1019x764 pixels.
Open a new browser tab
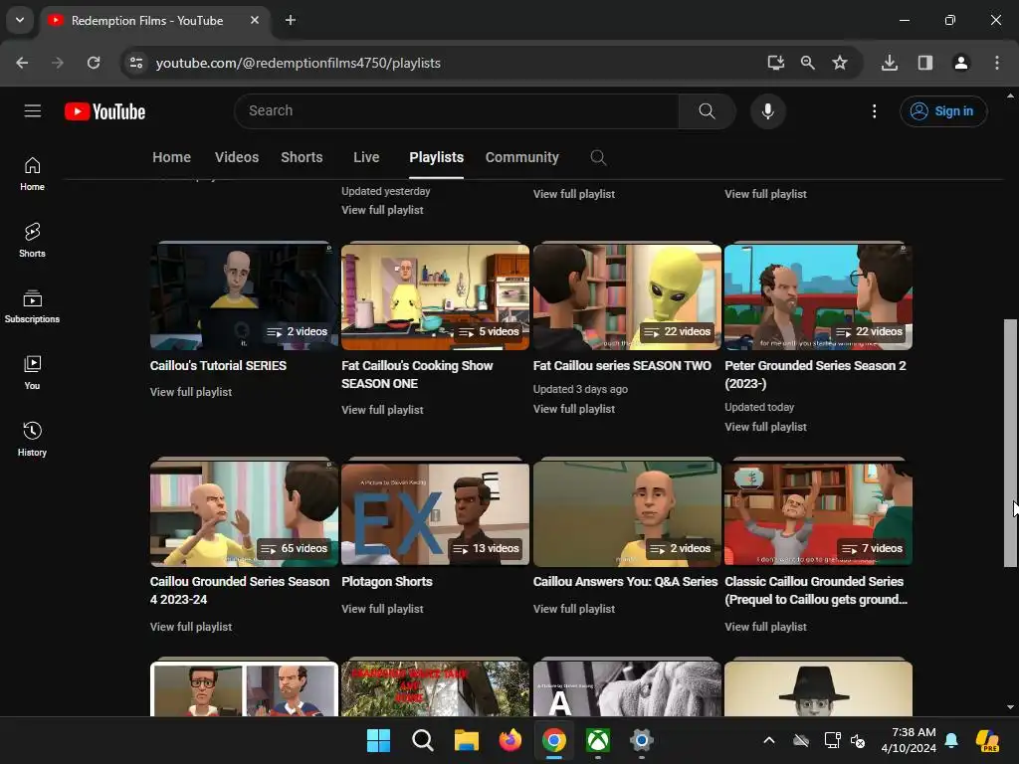coord(291,20)
